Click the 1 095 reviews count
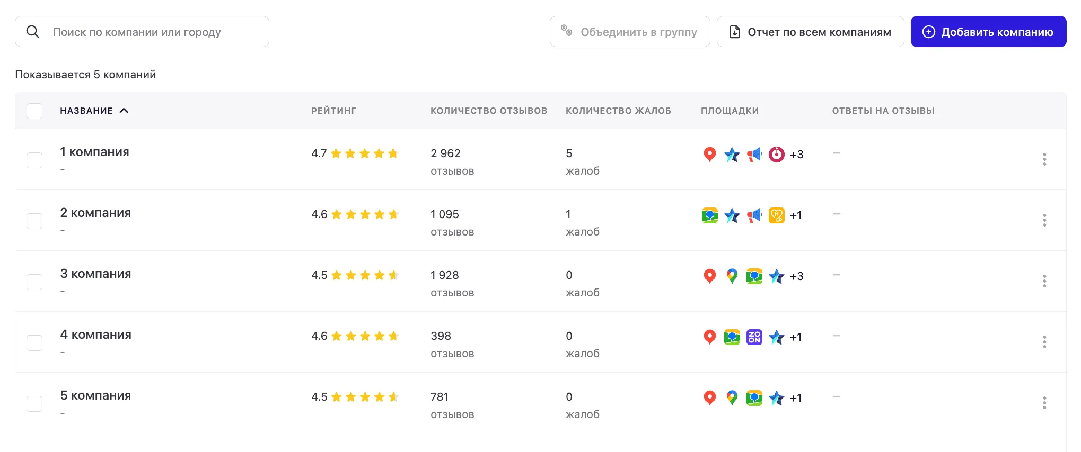Viewport: 1081px width, 452px height. [x=444, y=214]
